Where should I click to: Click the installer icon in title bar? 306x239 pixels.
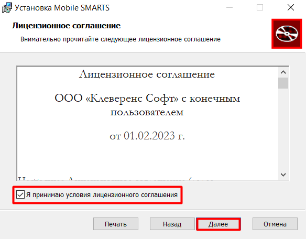point(7,8)
